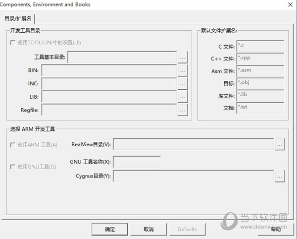297x239 pixels.
Task: Cancel with the 取消 button
Action: (x=148, y=229)
